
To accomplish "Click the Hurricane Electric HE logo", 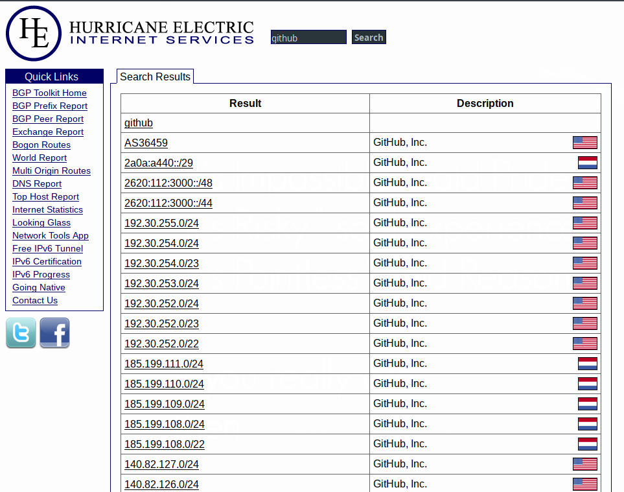I will (34, 34).
